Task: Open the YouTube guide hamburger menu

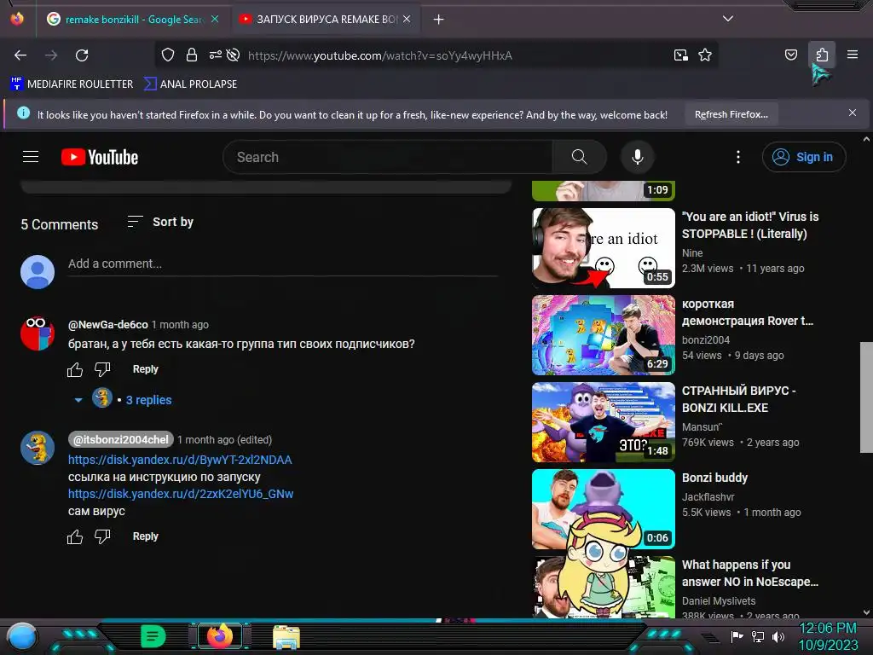Action: click(x=31, y=157)
